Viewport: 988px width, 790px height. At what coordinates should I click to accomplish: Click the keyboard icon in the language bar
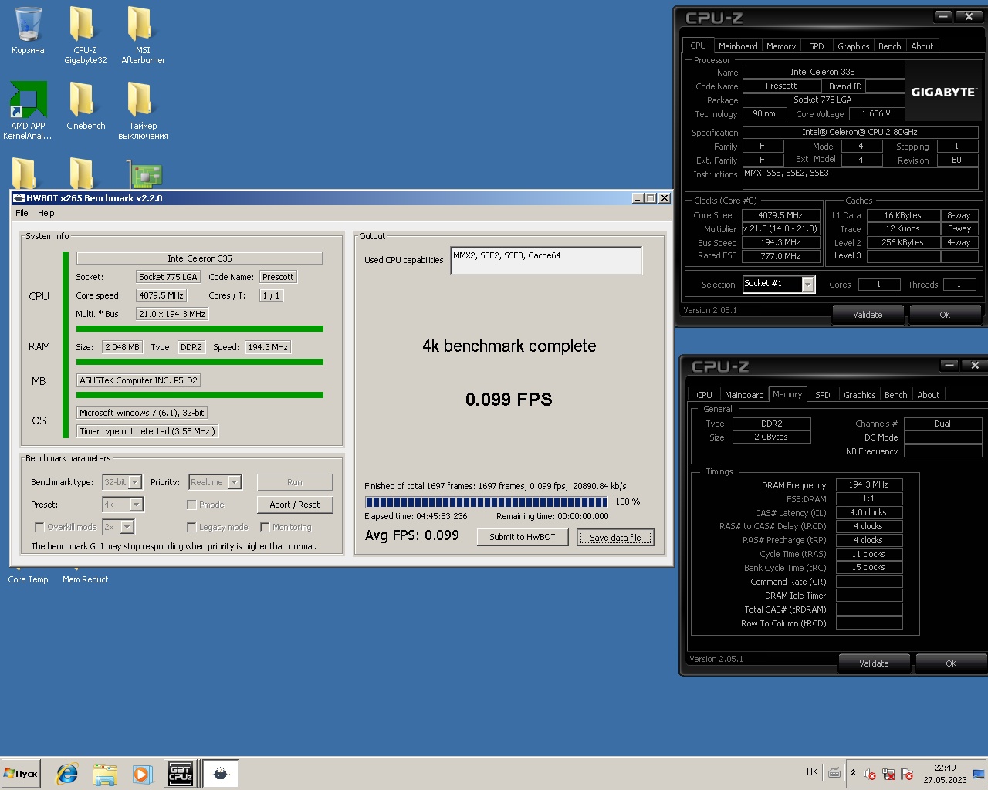coord(834,772)
